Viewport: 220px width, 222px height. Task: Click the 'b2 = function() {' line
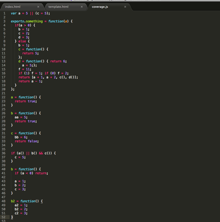[27, 201]
